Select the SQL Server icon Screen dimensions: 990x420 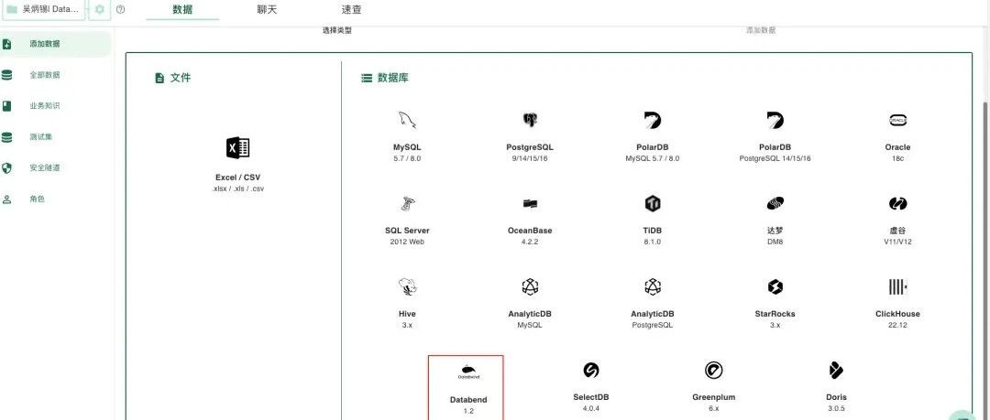[x=407, y=203]
